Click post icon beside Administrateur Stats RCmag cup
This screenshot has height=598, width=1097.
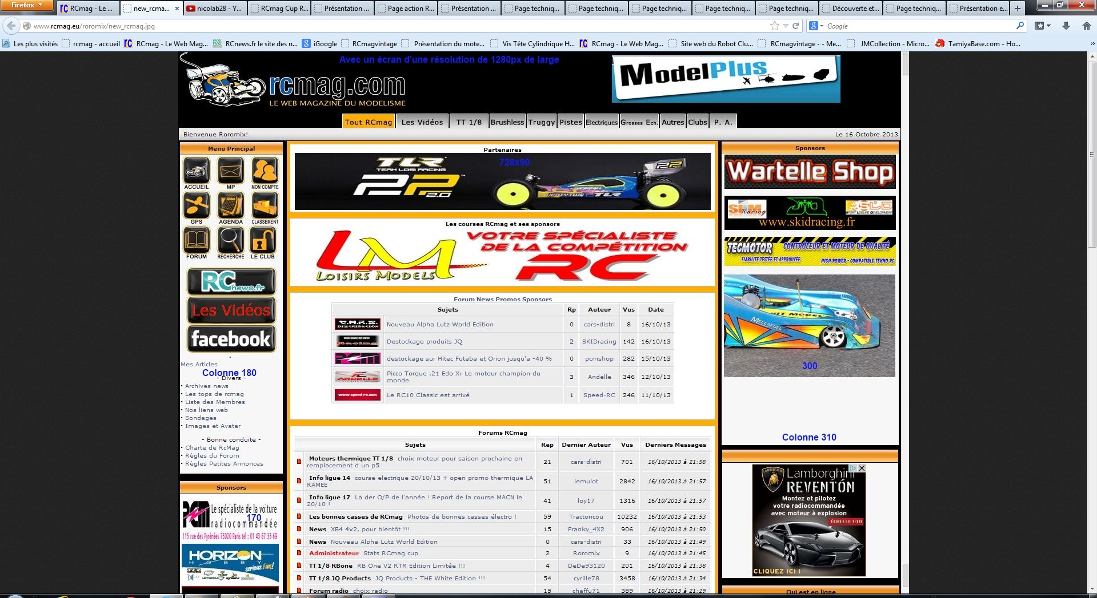pyautogui.click(x=299, y=553)
